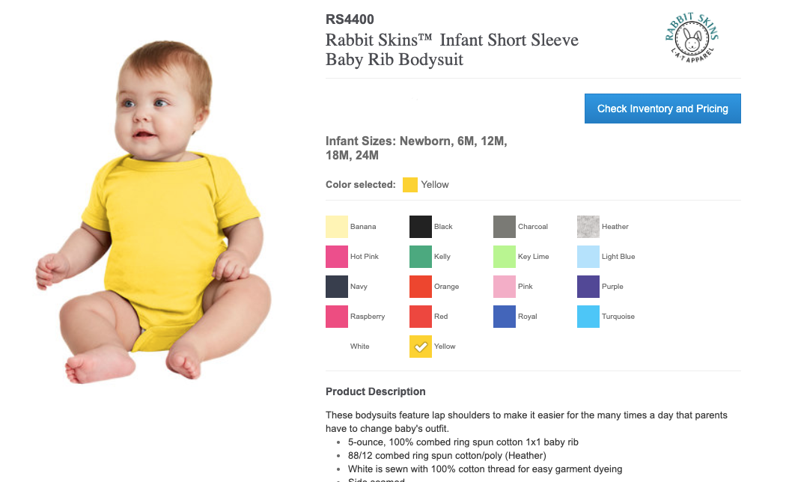Screen dimensions: 792x482
Task: Pick the Key Lime swatch
Action: click(x=505, y=257)
